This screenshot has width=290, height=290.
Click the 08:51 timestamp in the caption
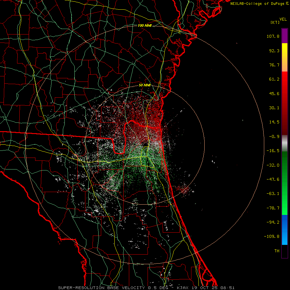click(x=227, y=288)
